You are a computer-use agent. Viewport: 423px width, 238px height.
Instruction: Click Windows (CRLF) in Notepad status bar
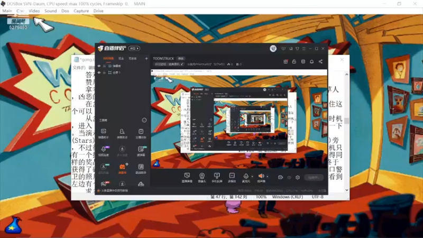click(287, 197)
